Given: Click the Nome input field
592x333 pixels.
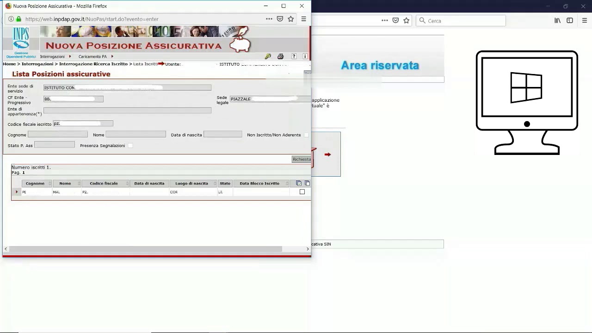Looking at the screenshot, I should pyautogui.click(x=136, y=134).
